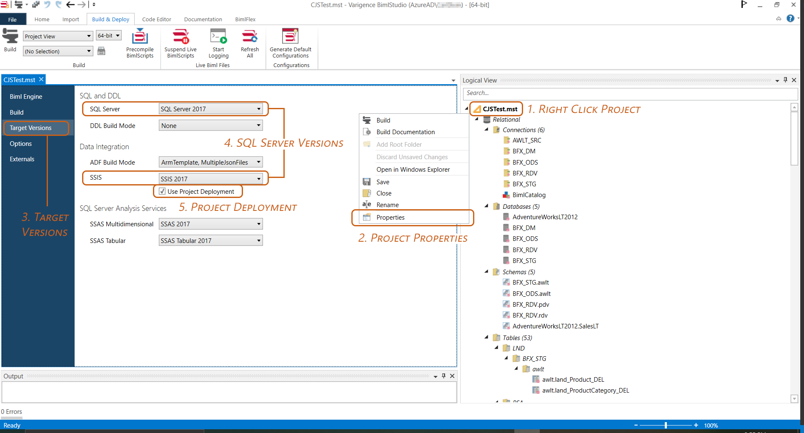
Task: Collapse the Tables (53) tree node
Action: tap(486, 337)
